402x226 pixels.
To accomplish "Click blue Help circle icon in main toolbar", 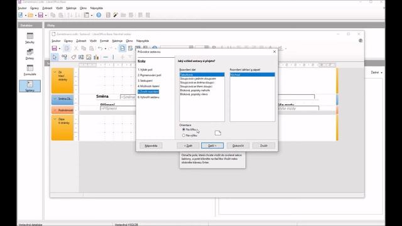I will point(99,15).
